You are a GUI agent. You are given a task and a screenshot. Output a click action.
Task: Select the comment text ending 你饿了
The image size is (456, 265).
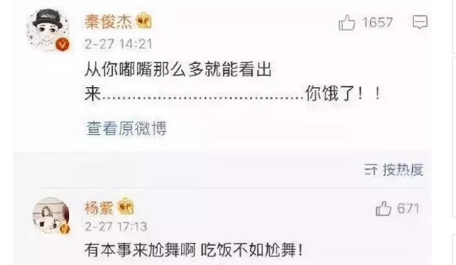[x=233, y=82]
